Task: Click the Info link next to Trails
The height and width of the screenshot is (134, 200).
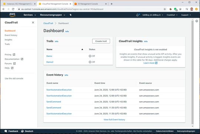Action: point(57,42)
